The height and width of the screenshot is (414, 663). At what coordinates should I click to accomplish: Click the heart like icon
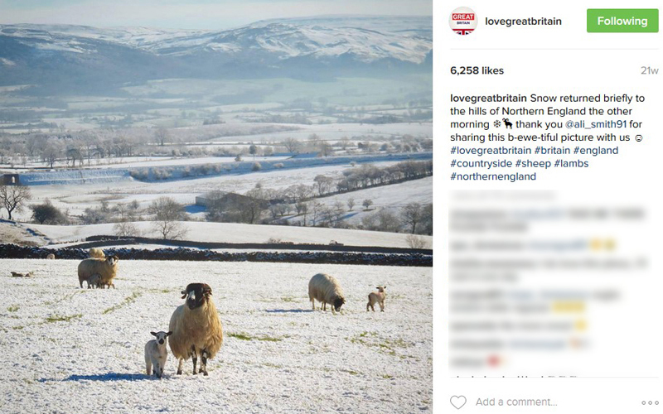coord(458,402)
